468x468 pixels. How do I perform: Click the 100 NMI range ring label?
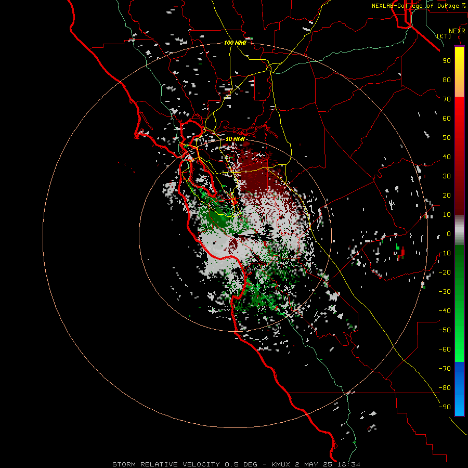tap(235, 43)
